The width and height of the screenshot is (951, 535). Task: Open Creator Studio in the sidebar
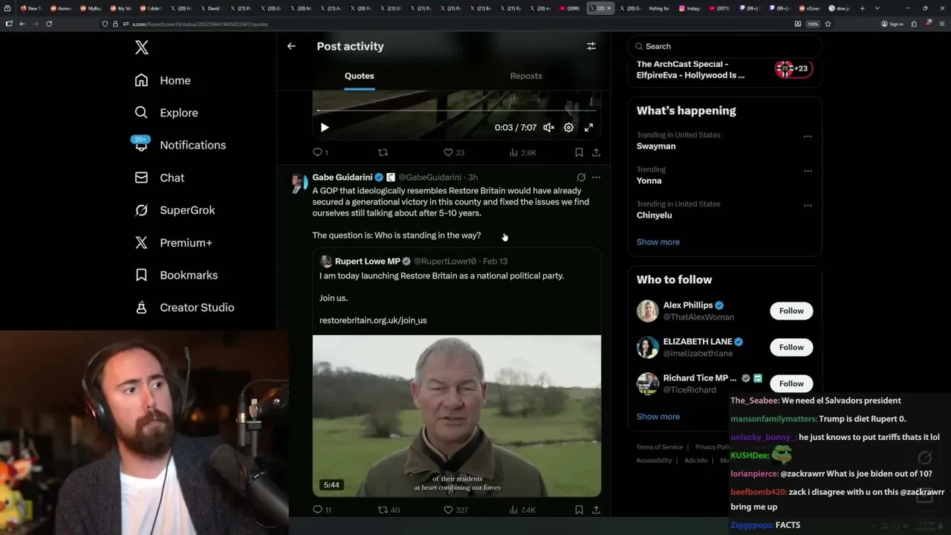pos(184,308)
